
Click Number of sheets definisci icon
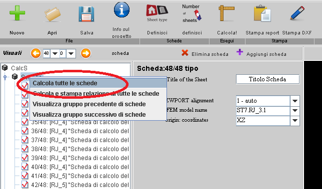[192, 13]
